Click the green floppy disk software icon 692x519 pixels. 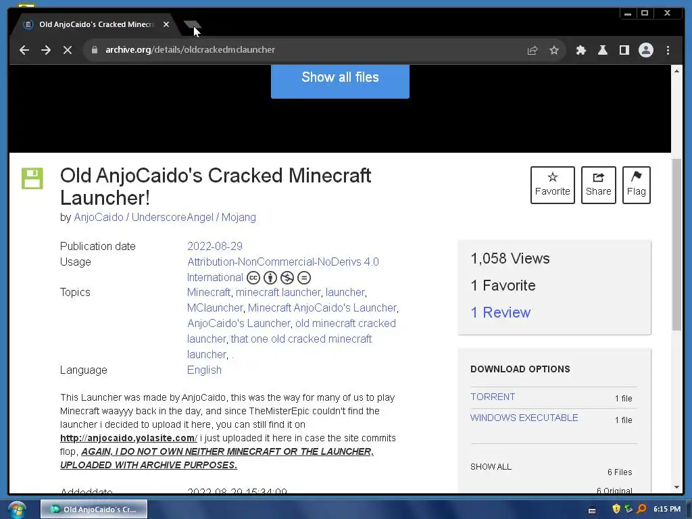(32, 178)
